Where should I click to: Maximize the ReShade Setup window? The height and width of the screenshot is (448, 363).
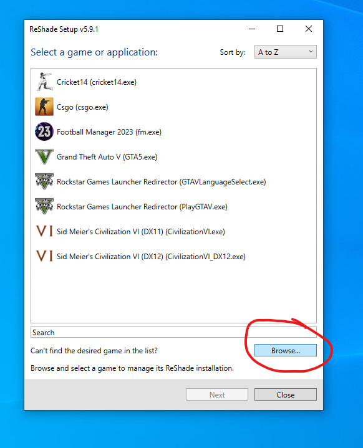click(280, 29)
